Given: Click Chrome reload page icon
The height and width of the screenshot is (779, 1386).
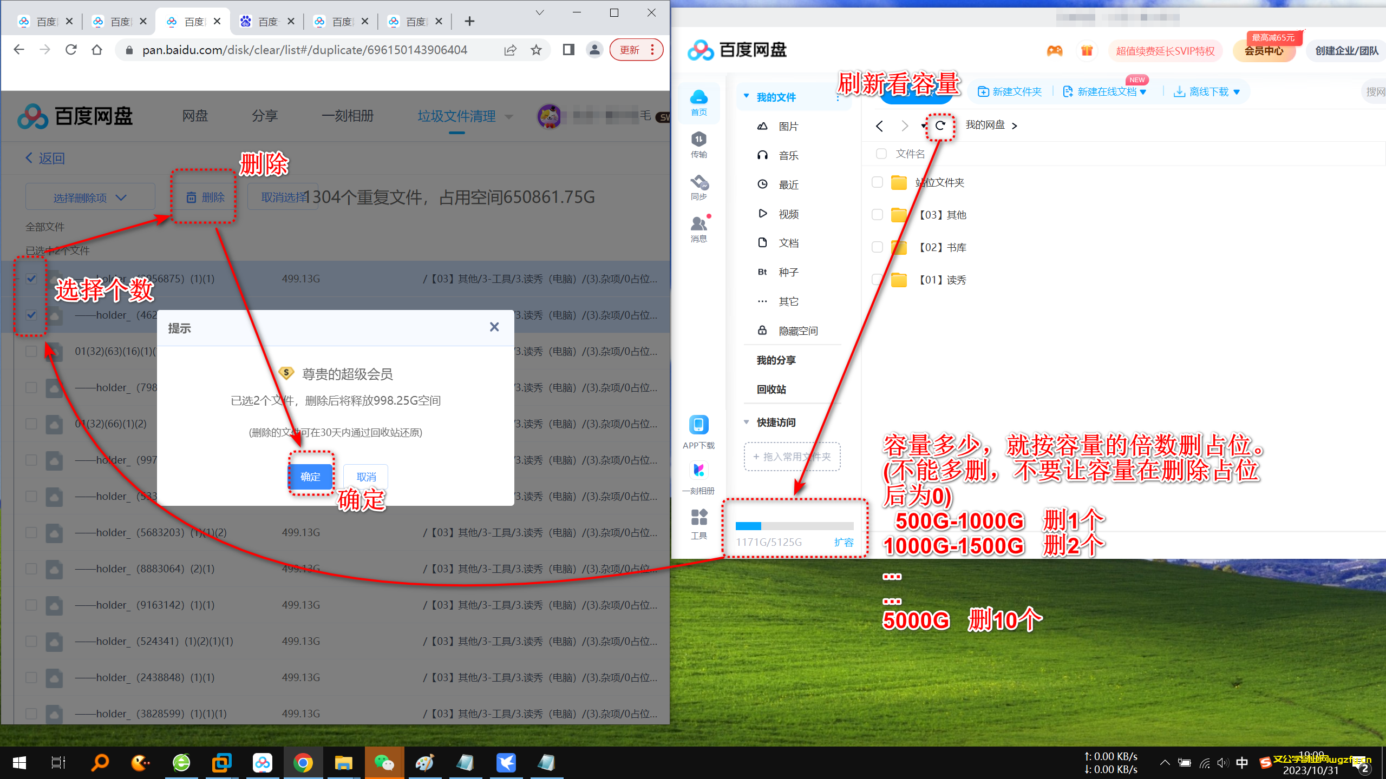Looking at the screenshot, I should pos(71,50).
